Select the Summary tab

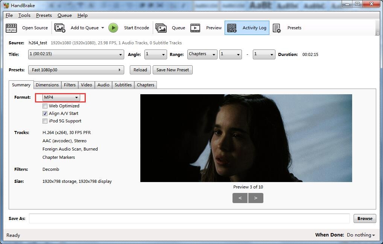click(21, 85)
